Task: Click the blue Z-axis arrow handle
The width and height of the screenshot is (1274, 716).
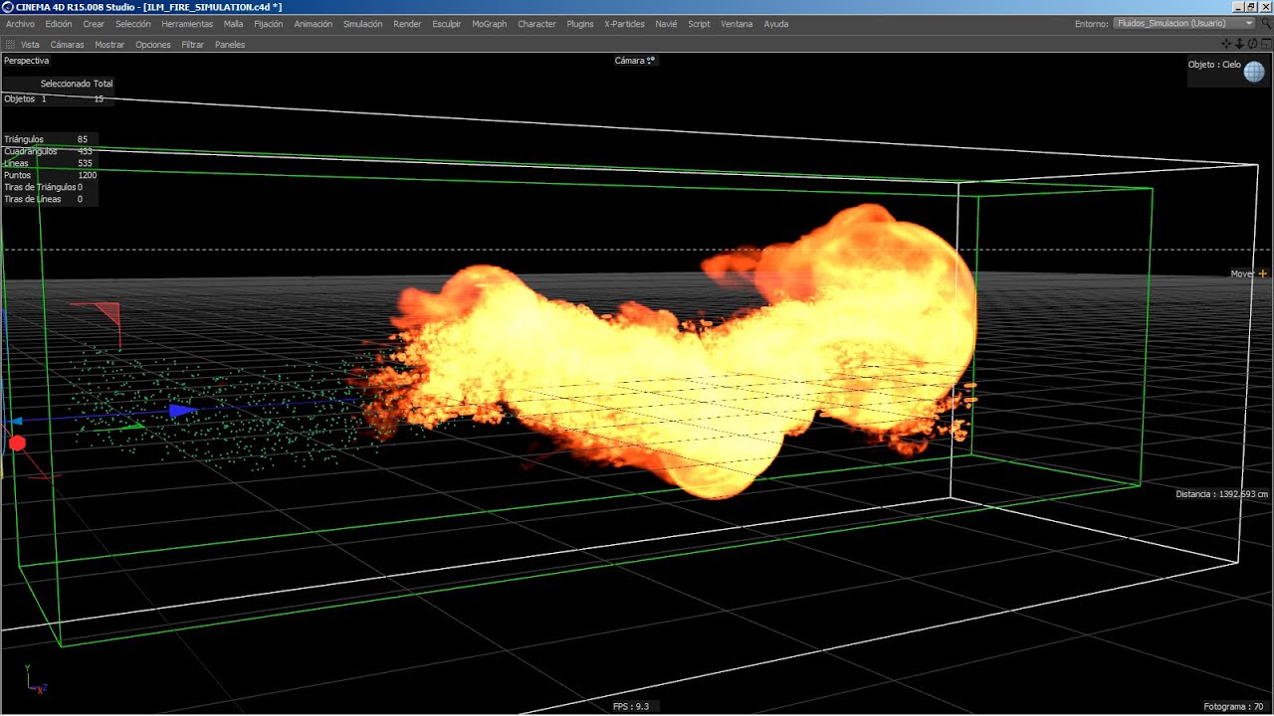Action: point(181,410)
